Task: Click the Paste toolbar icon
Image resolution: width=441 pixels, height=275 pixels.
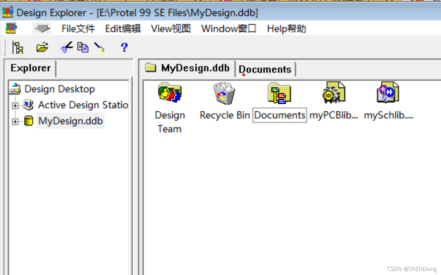Action: (x=99, y=48)
